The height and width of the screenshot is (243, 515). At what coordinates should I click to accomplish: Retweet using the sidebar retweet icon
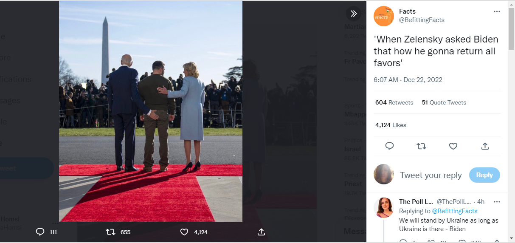(x=421, y=146)
